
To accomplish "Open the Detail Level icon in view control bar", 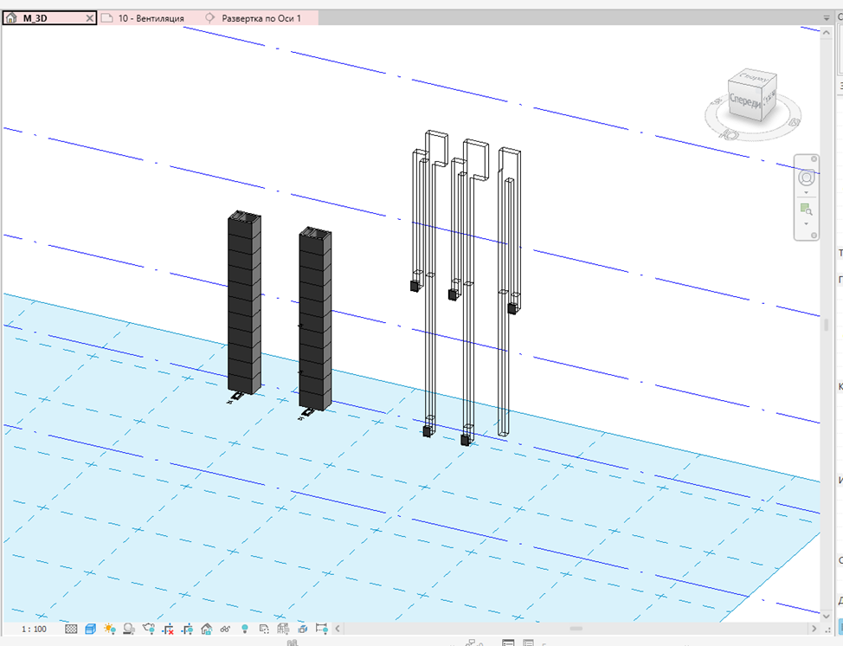I will coord(71,629).
